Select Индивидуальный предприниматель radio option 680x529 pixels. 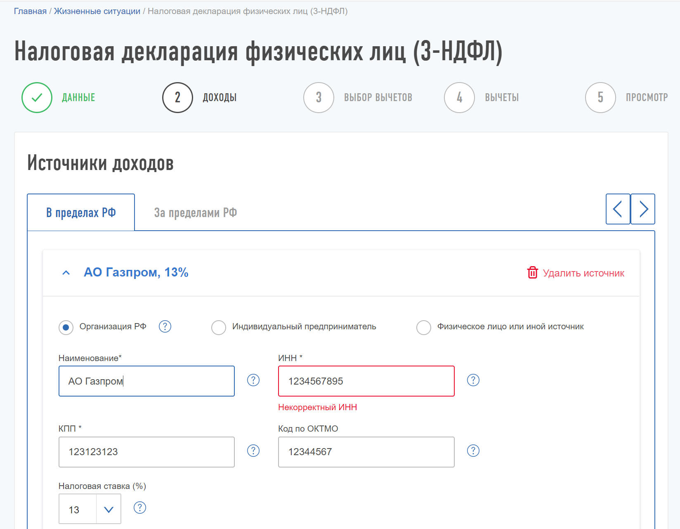[219, 328]
